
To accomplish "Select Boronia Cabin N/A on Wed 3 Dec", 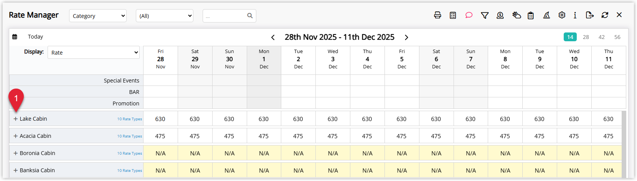I will (333, 153).
